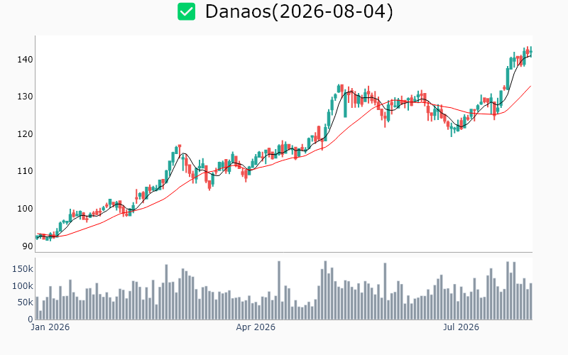Click the 120 price axis label

click(25, 134)
